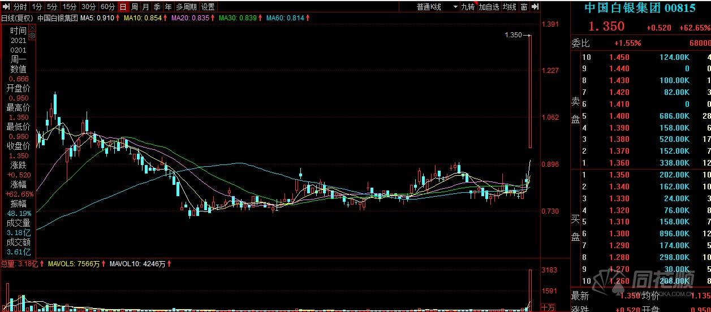The width and height of the screenshot is (711, 312).
Task: Click the MA5: 0.910 indicator label
Action: (x=97, y=18)
